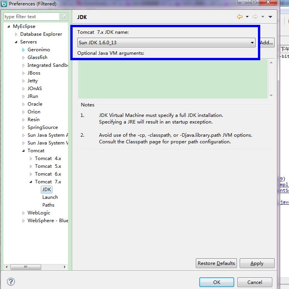Expand the JOnAS server node
This screenshot has height=289, width=289.
(x=23, y=89)
